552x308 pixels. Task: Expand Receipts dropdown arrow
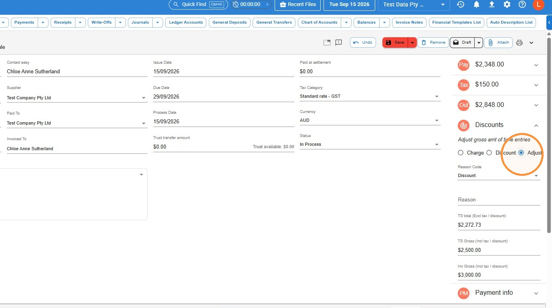81,22
